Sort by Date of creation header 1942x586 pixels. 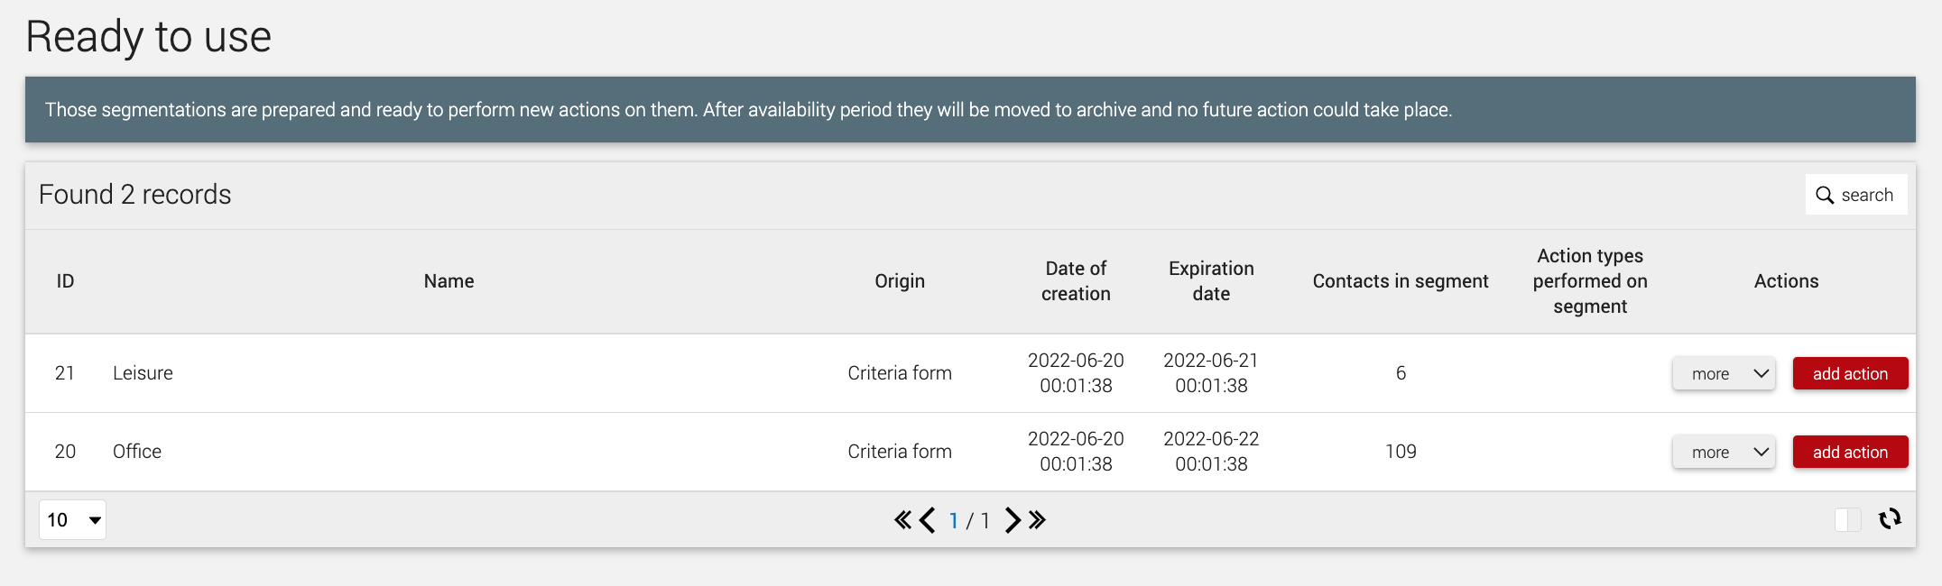point(1076,281)
